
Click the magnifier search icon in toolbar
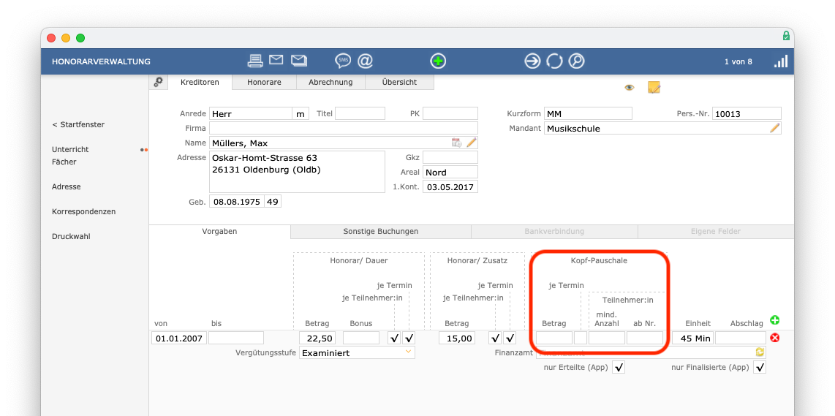point(577,61)
